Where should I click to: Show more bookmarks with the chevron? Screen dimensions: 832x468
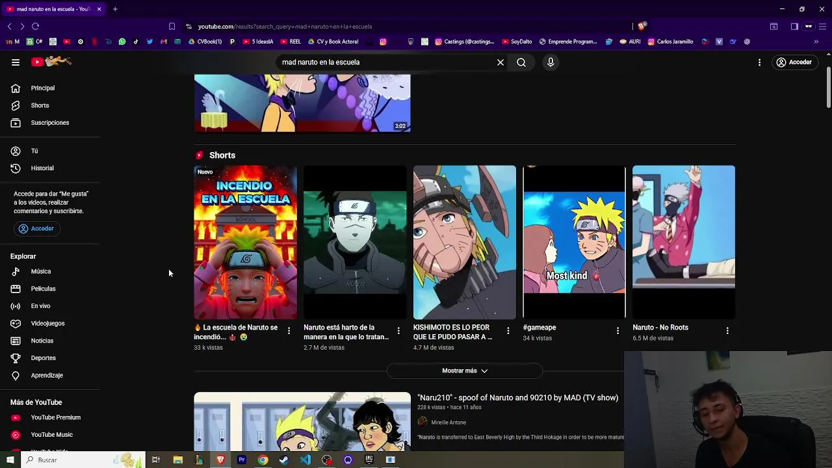(816, 42)
